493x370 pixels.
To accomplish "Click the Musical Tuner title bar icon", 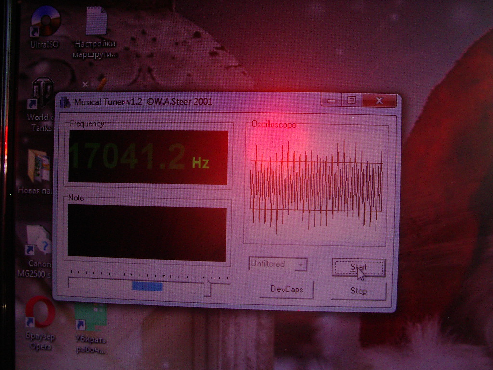I will (x=65, y=102).
